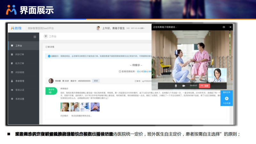Viewport: 256px width, 144px height.
Task: Click the call timer 00:00:07
Action: [x=194, y=85]
